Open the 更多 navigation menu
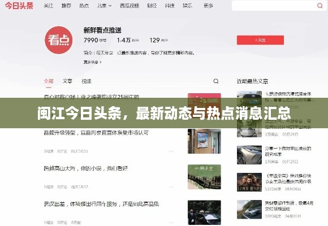 point(208,6)
